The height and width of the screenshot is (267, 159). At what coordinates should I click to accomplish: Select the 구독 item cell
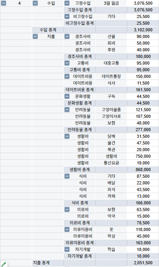(111, 96)
